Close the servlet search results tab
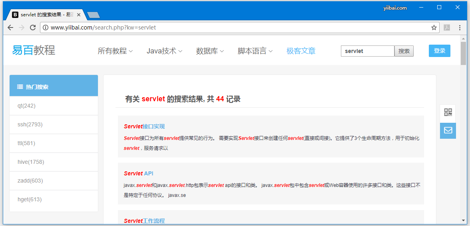Image resolution: width=470 pixels, height=226 pixels. 79,15
